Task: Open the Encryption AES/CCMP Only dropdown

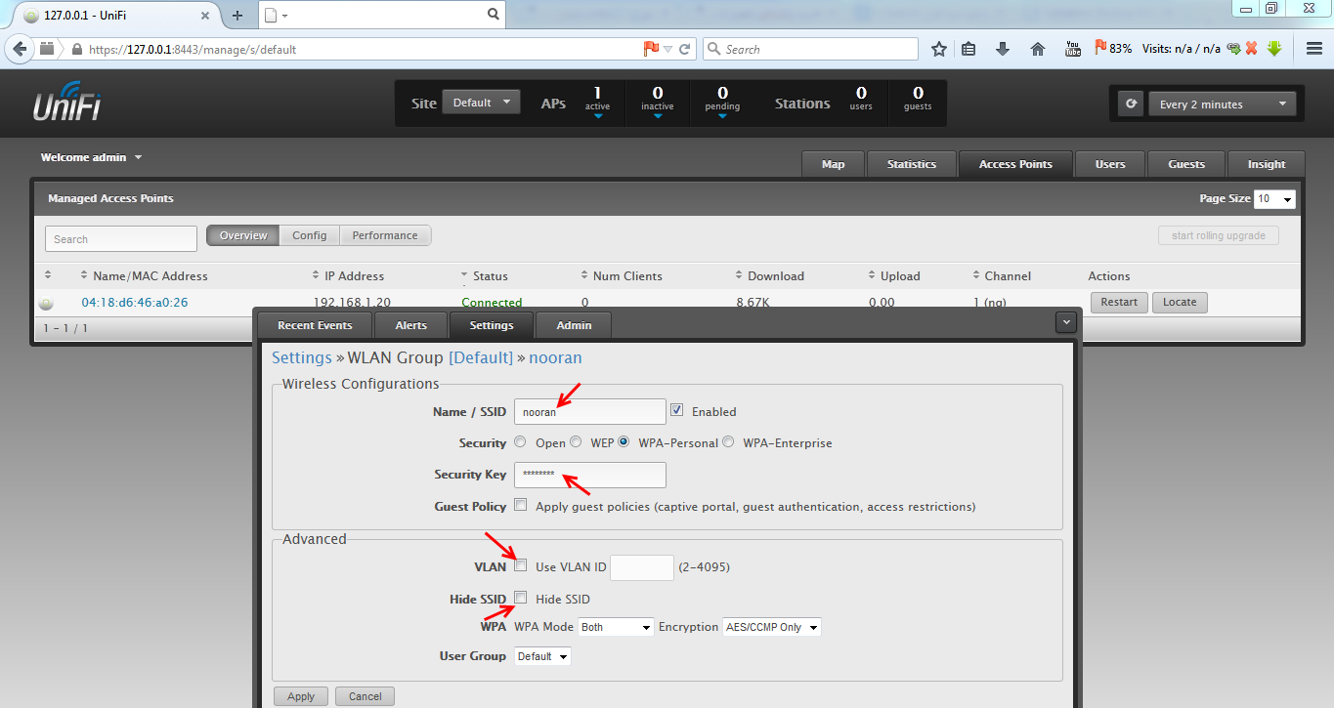Action: coord(772,627)
